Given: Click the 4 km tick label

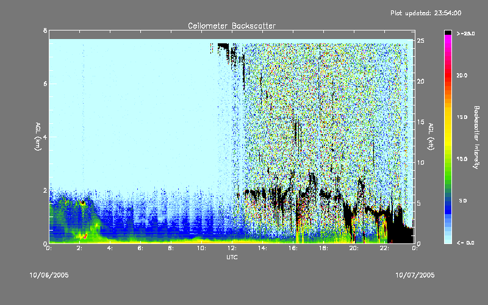Looking at the screenshot, I should pos(45,137).
